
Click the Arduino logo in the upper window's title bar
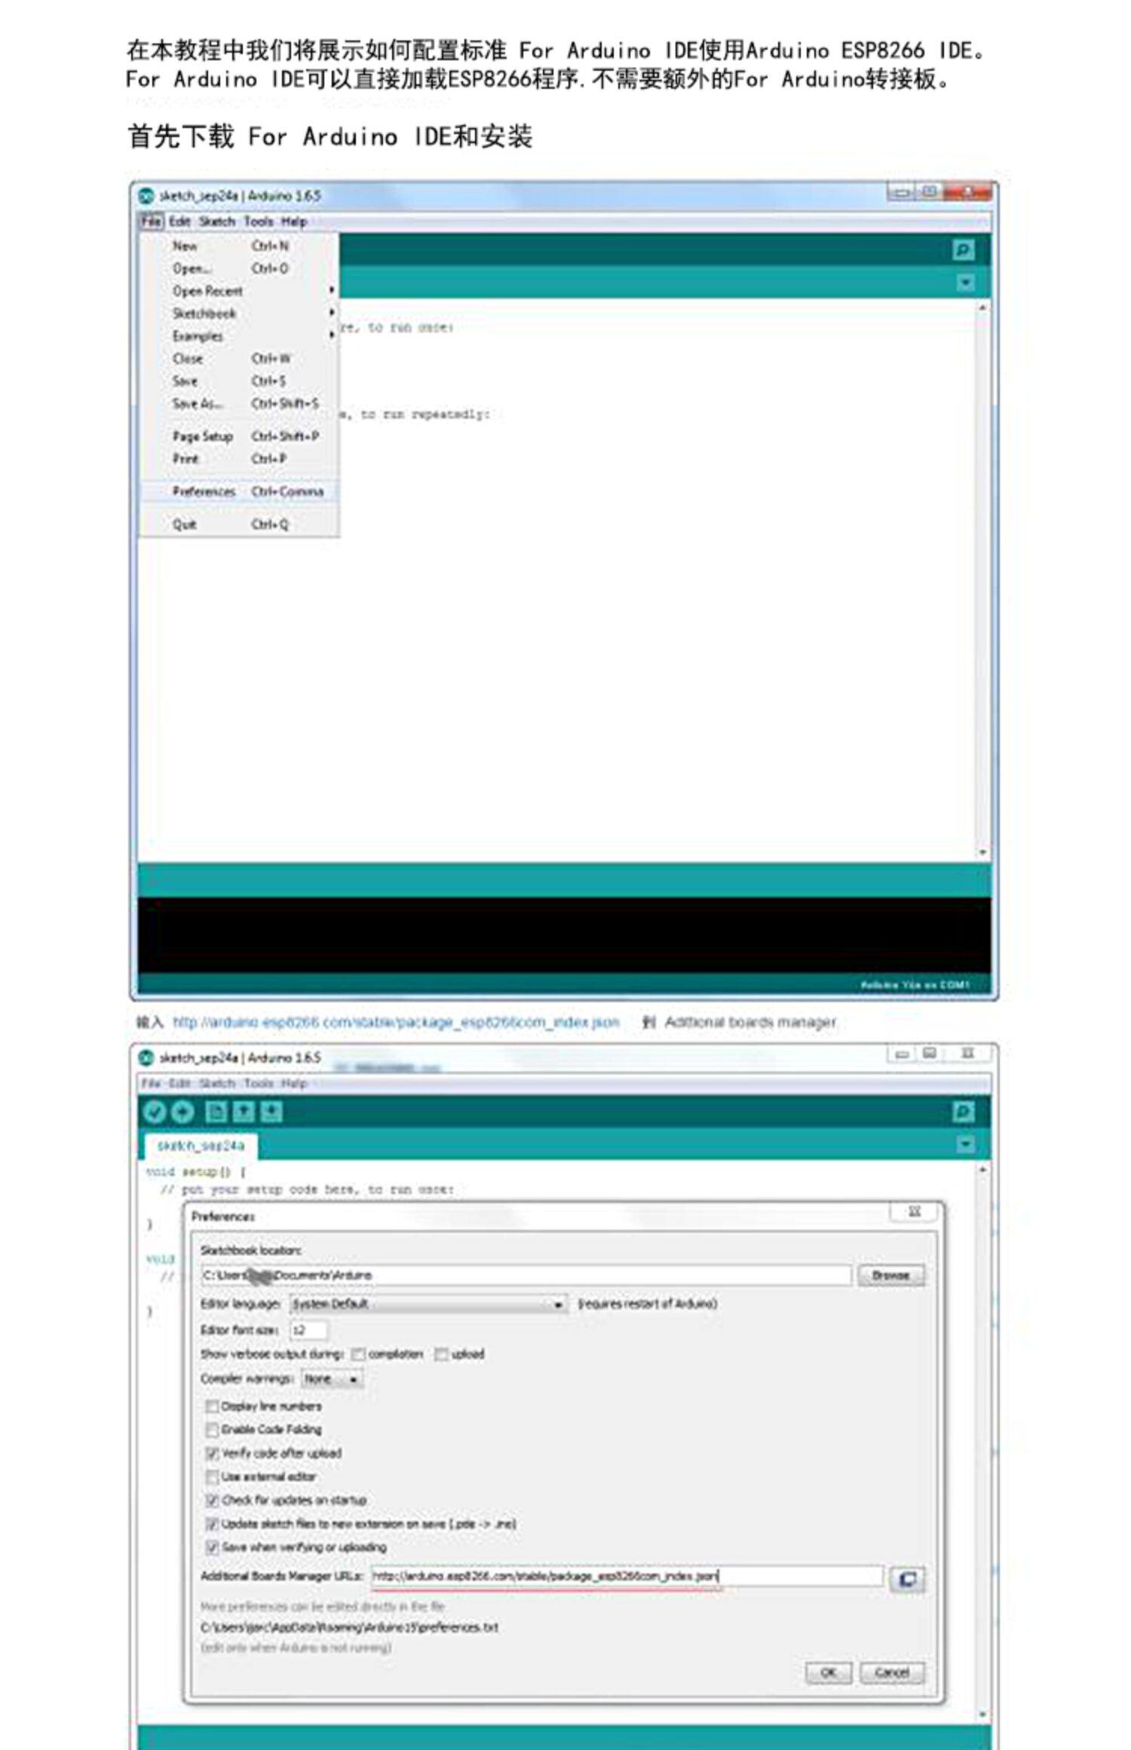tap(146, 196)
